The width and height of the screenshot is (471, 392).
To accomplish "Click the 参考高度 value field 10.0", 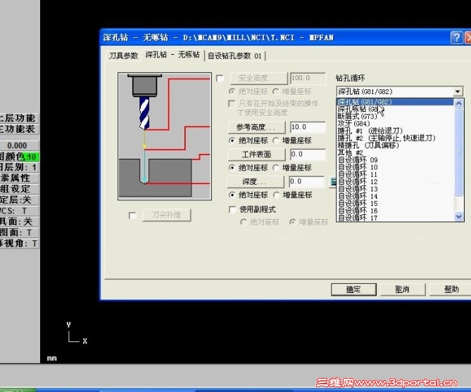I will point(308,127).
